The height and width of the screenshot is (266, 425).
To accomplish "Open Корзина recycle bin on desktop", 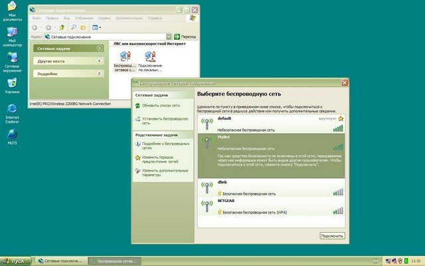I will [x=12, y=86].
